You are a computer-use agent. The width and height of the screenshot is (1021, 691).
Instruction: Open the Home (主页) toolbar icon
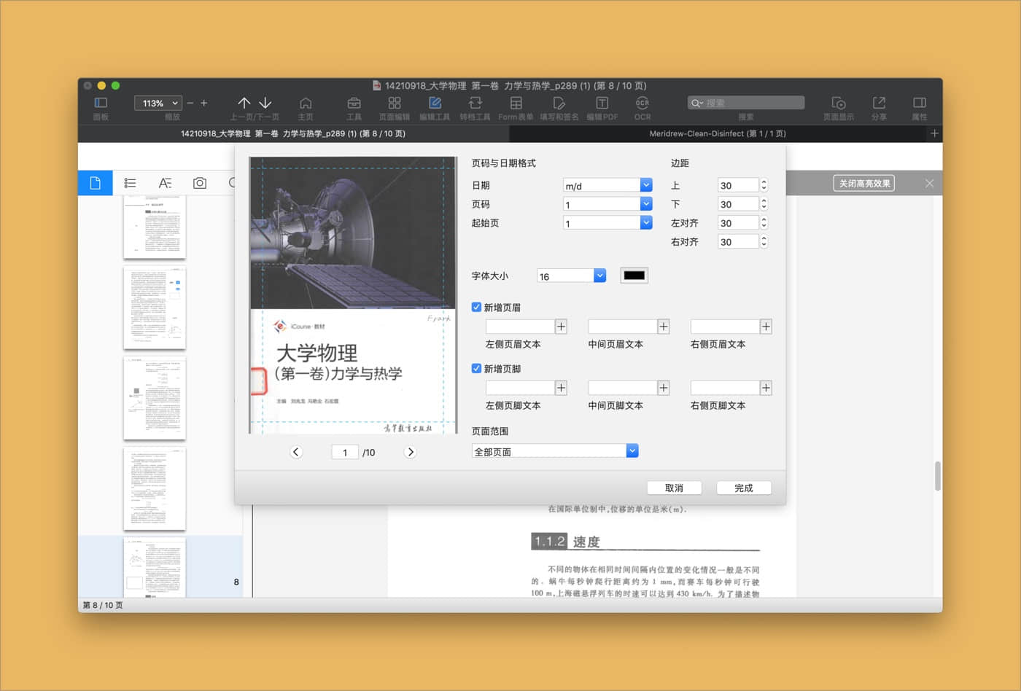306,103
